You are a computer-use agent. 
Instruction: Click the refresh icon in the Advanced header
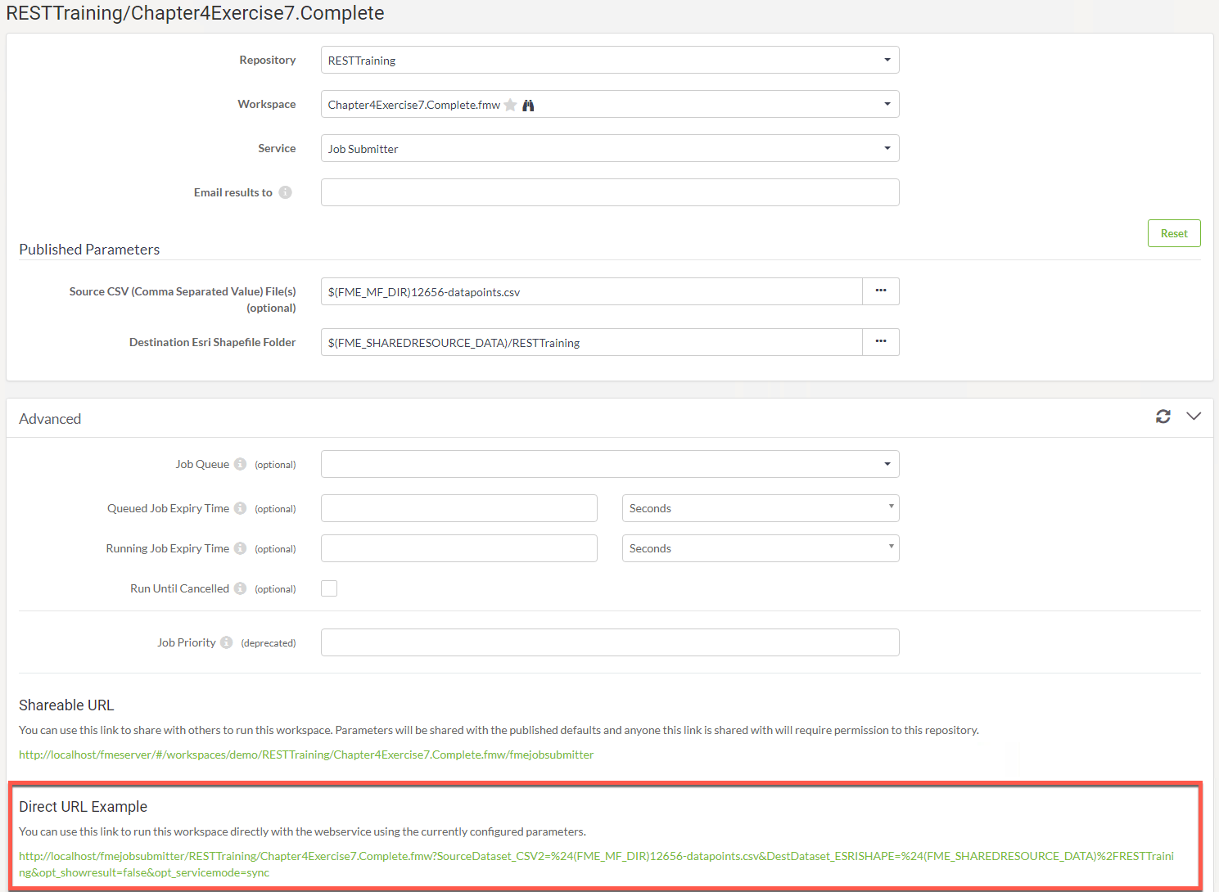coord(1163,417)
